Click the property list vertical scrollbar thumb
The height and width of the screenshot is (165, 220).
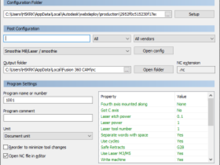pyautogui.click(x=211, y=112)
